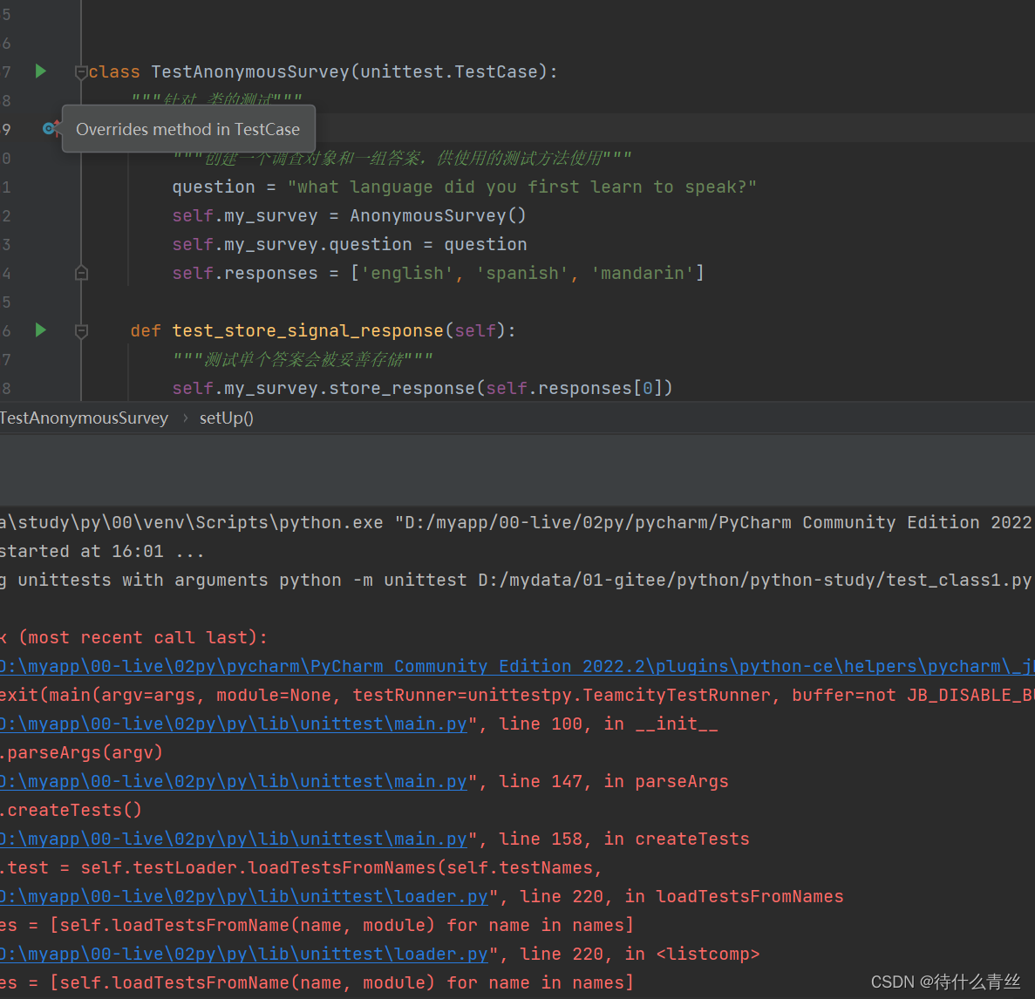The width and height of the screenshot is (1035, 999).
Task: Click the 'mandarin' string in responses list
Action: 643,273
